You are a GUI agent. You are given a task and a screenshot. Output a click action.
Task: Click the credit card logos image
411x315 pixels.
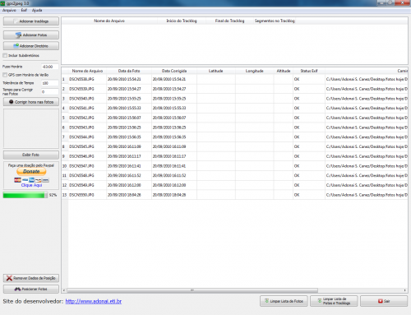pyautogui.click(x=31, y=180)
